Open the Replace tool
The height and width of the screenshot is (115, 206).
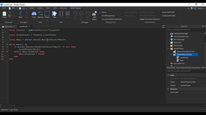point(41,14)
